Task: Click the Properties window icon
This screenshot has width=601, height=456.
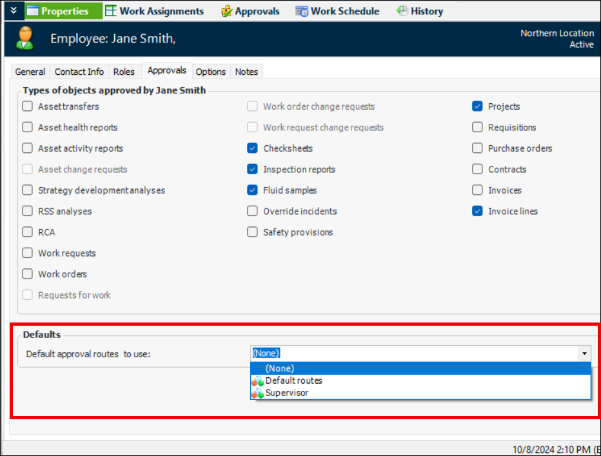Action: tap(32, 11)
